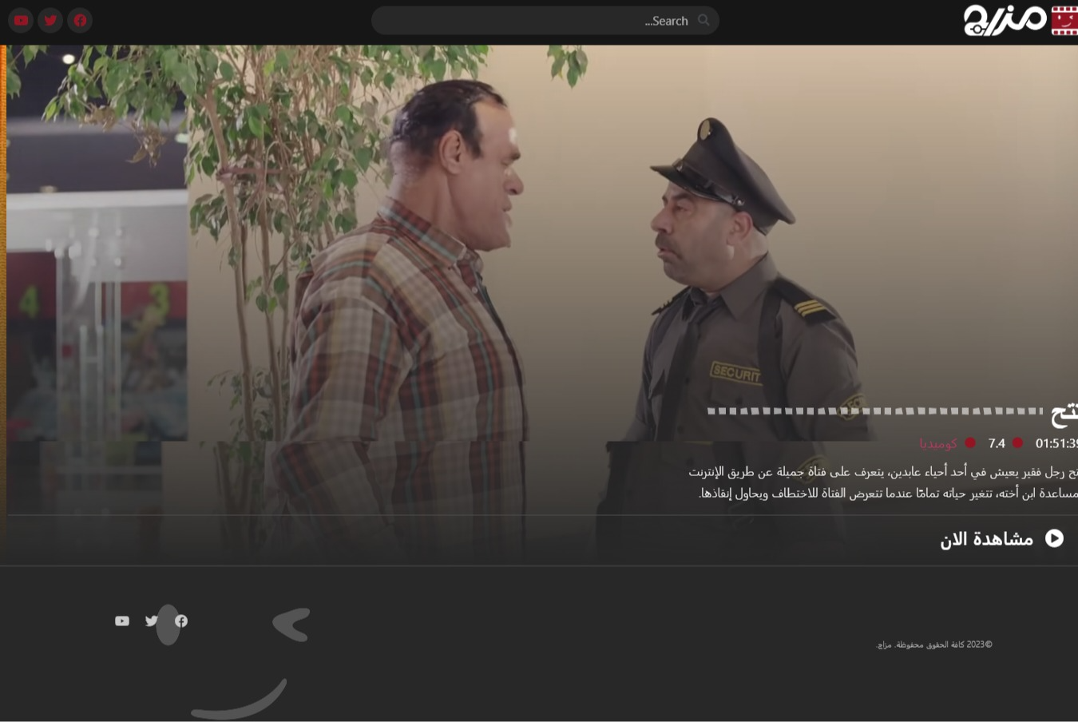Click the Mizaj Arabic wordmark logo

click(1005, 20)
